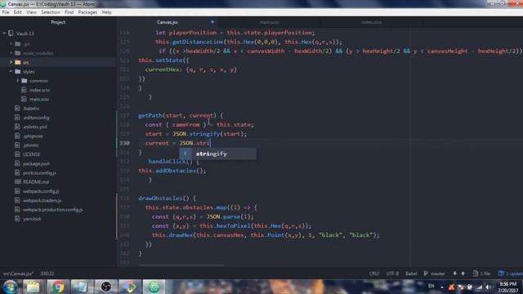Change the Babel grammar selector
The image size is (523, 294).
[x=411, y=274]
